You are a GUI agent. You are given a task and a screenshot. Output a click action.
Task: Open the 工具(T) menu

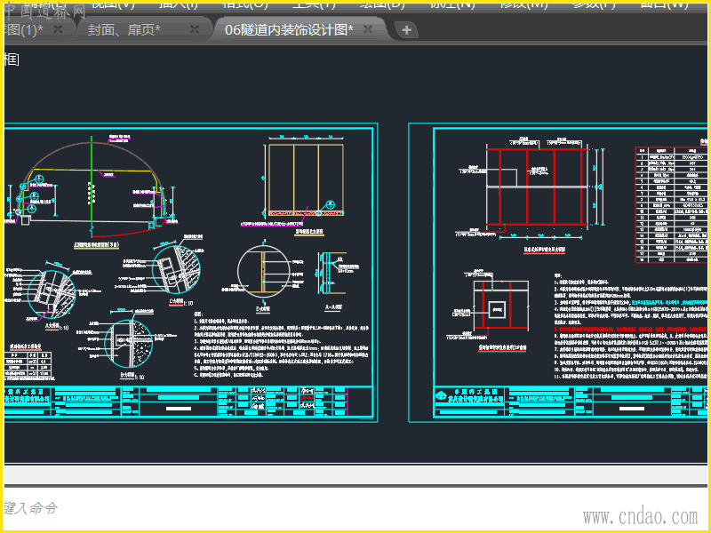point(314,4)
